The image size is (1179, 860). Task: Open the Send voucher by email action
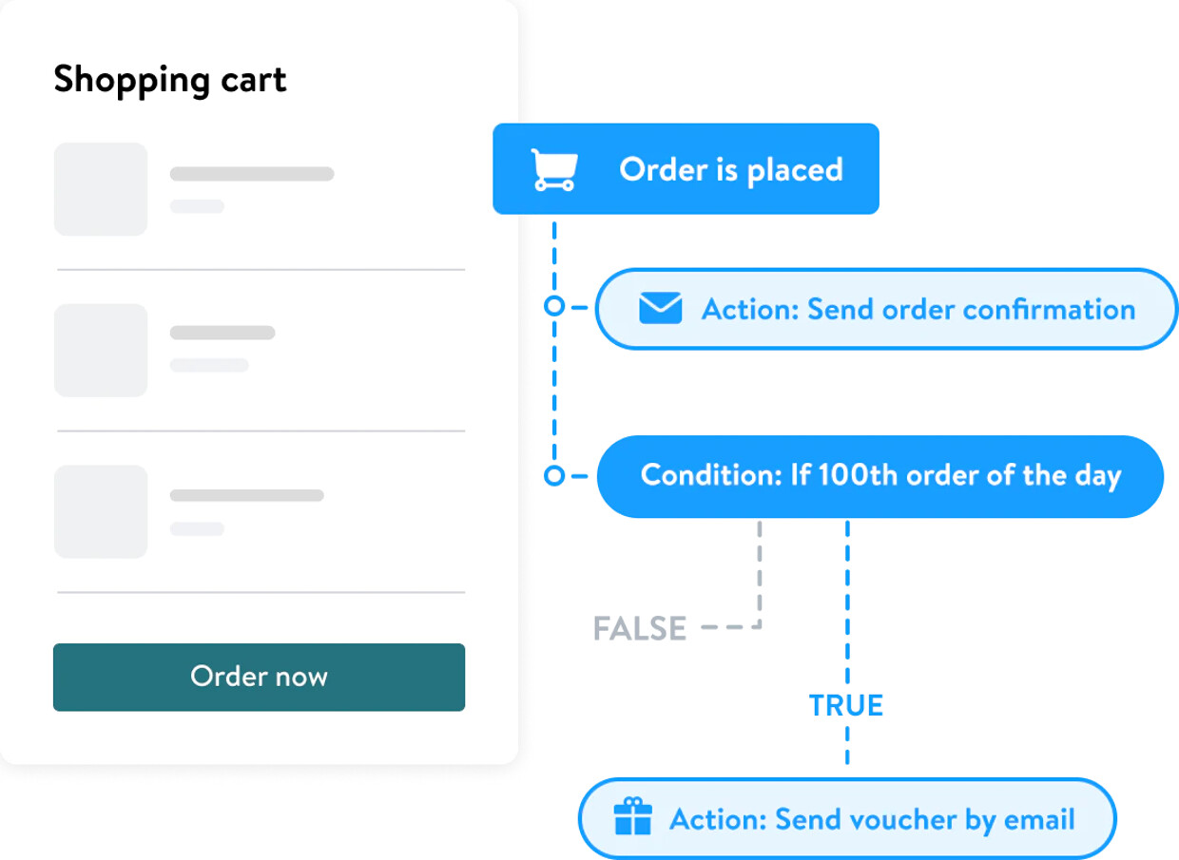pyautogui.click(x=847, y=818)
